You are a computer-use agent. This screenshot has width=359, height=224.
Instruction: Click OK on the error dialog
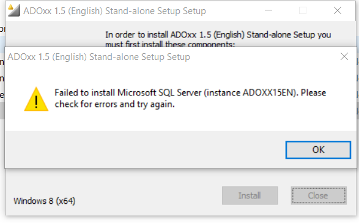tap(318, 150)
